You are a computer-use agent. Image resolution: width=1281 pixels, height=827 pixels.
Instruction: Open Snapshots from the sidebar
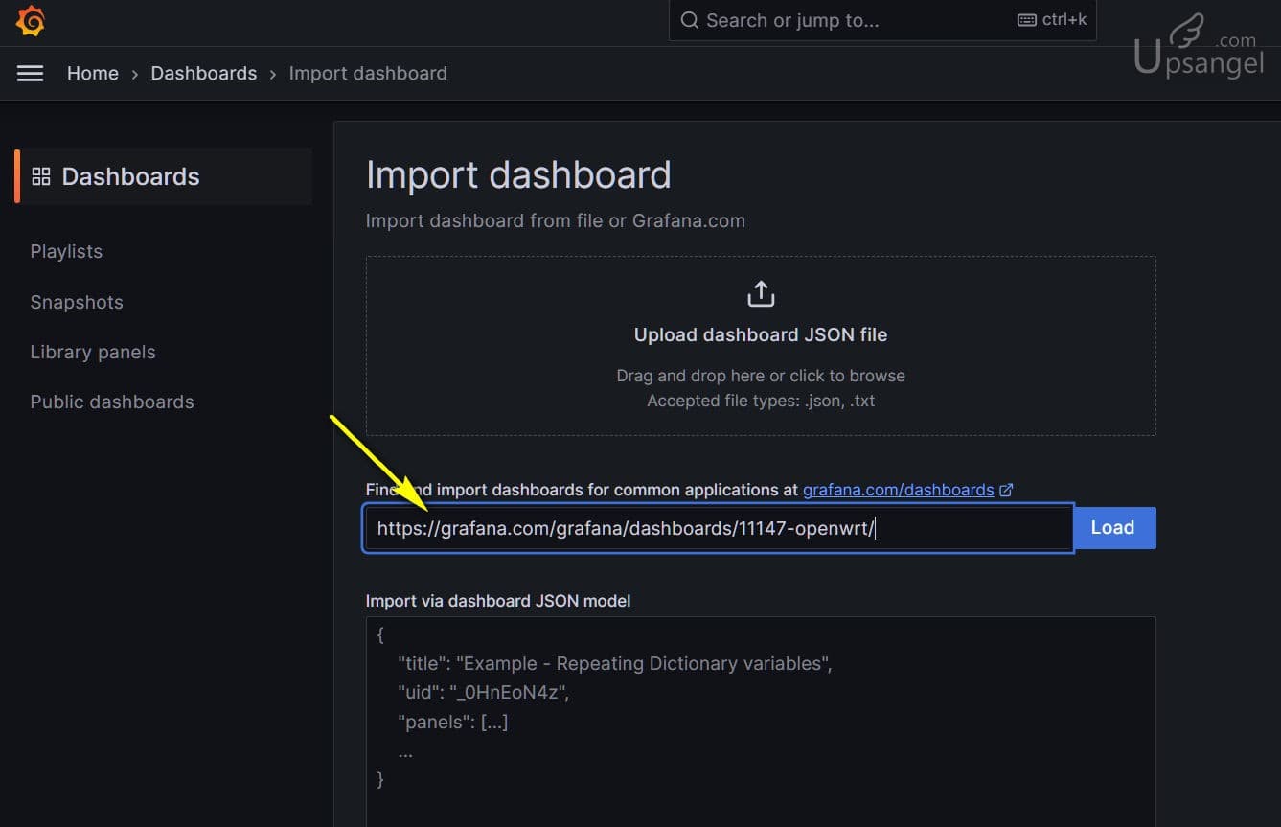pos(77,302)
